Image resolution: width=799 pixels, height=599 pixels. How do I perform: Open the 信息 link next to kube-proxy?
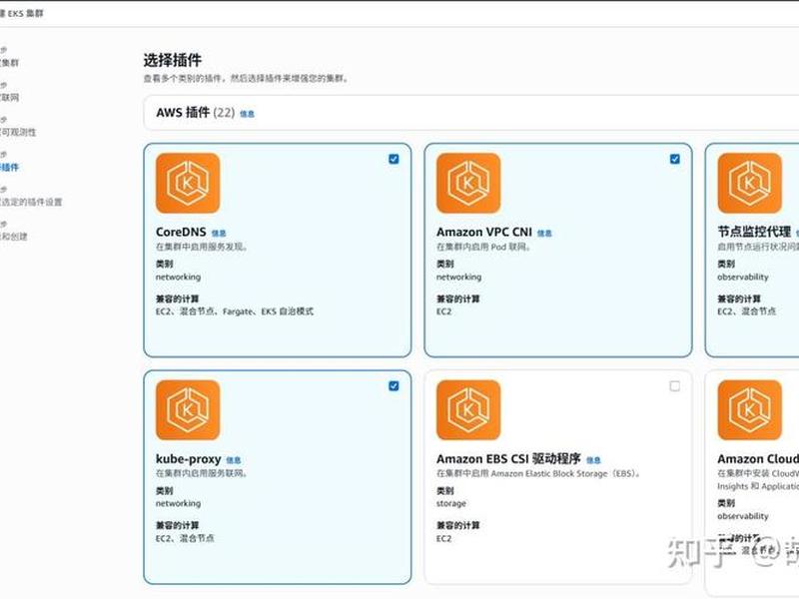(234, 460)
